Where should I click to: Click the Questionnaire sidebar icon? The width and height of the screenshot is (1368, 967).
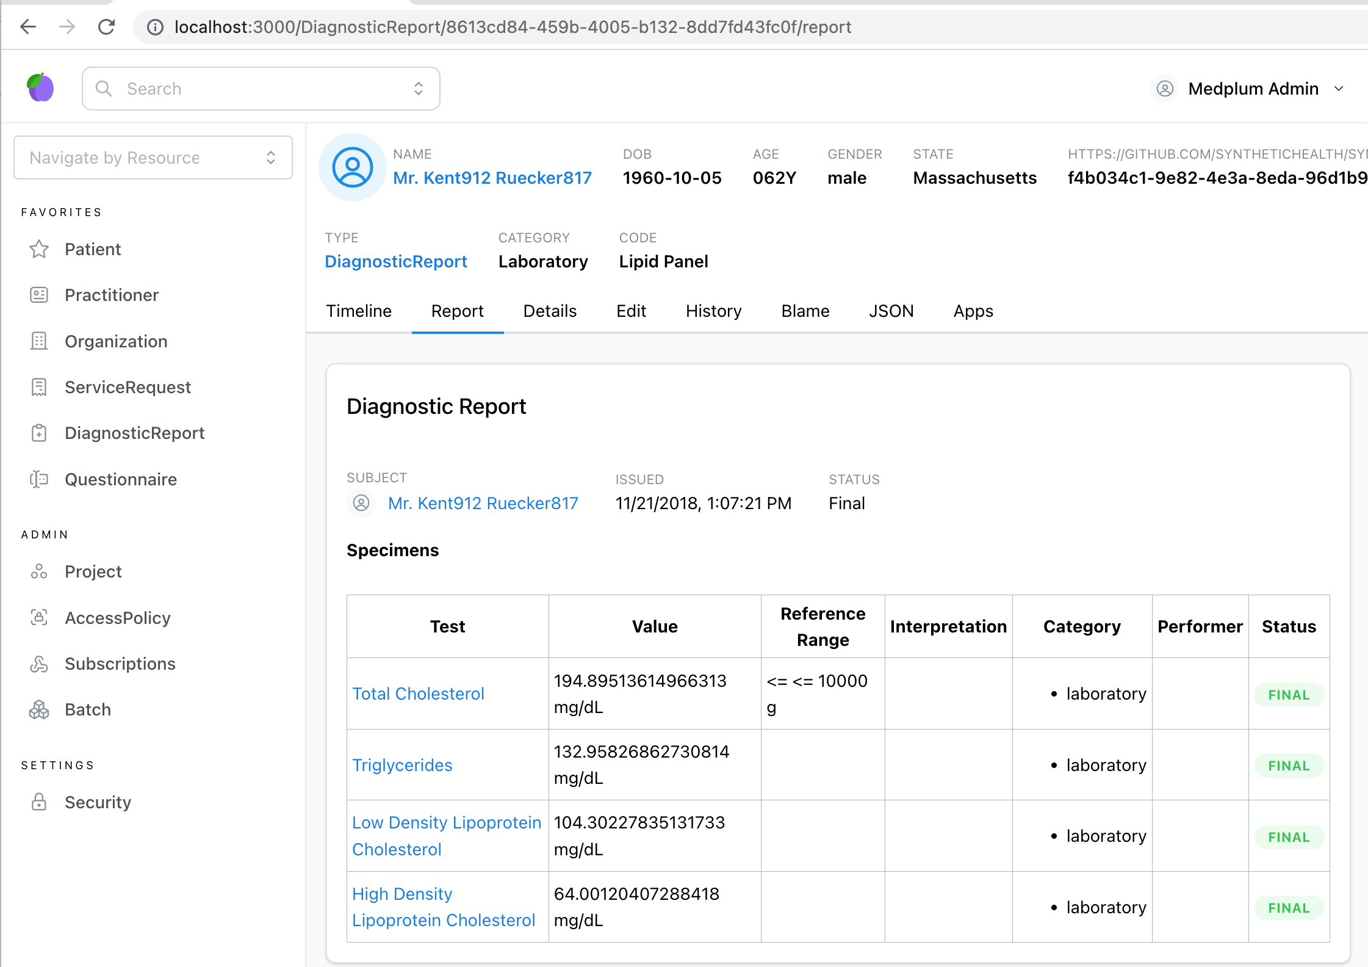pyautogui.click(x=39, y=479)
